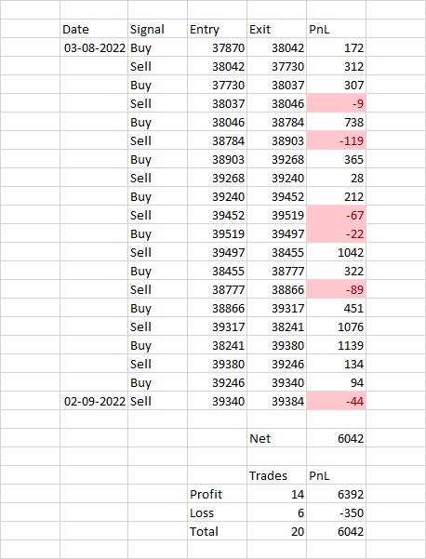The width and height of the screenshot is (426, 559).
Task: Select the Profit trades count 14 cell
Action: tap(276, 494)
